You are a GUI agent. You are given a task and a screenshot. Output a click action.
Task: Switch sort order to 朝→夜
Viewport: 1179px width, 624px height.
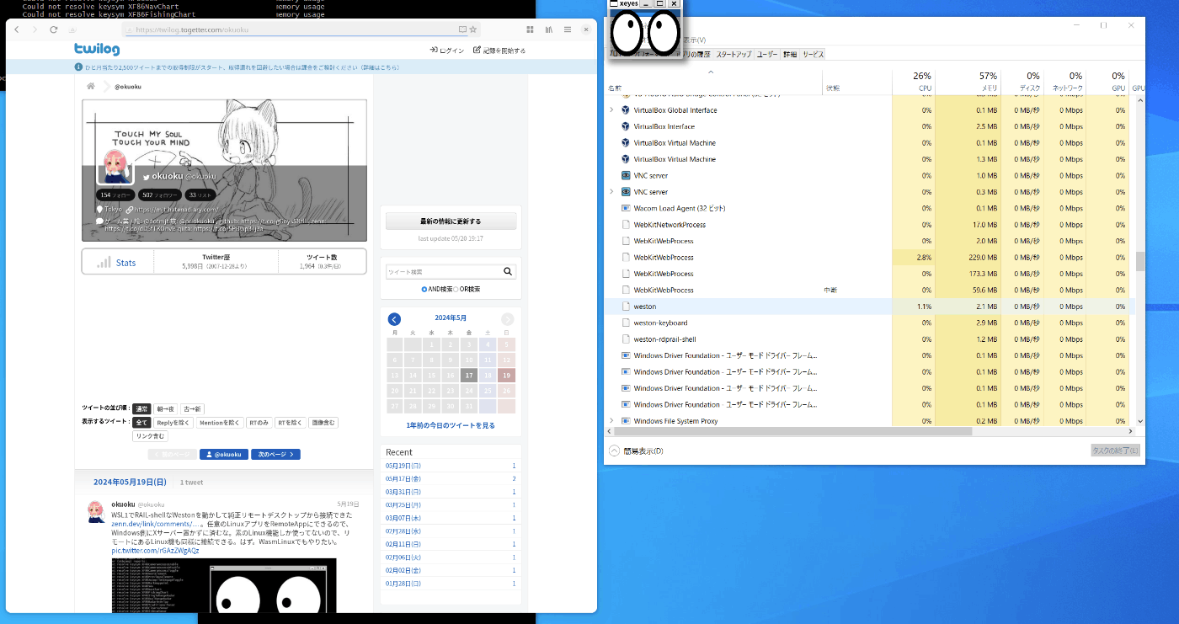click(x=165, y=408)
